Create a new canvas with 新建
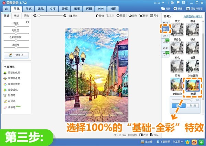Screen dimensions: 206x146 pos(178,9)
